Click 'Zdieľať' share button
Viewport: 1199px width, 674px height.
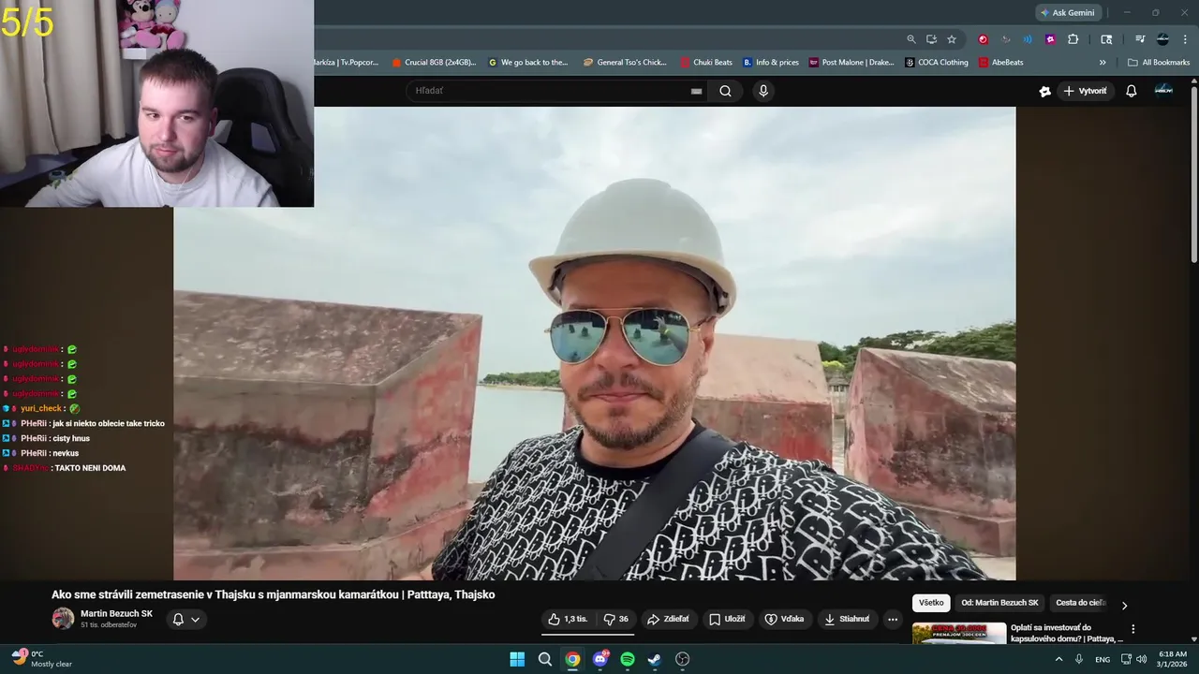668,619
